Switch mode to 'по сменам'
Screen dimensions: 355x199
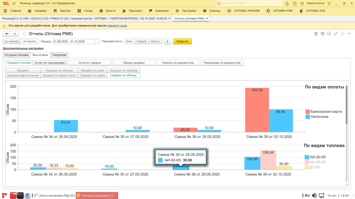click(x=11, y=41)
